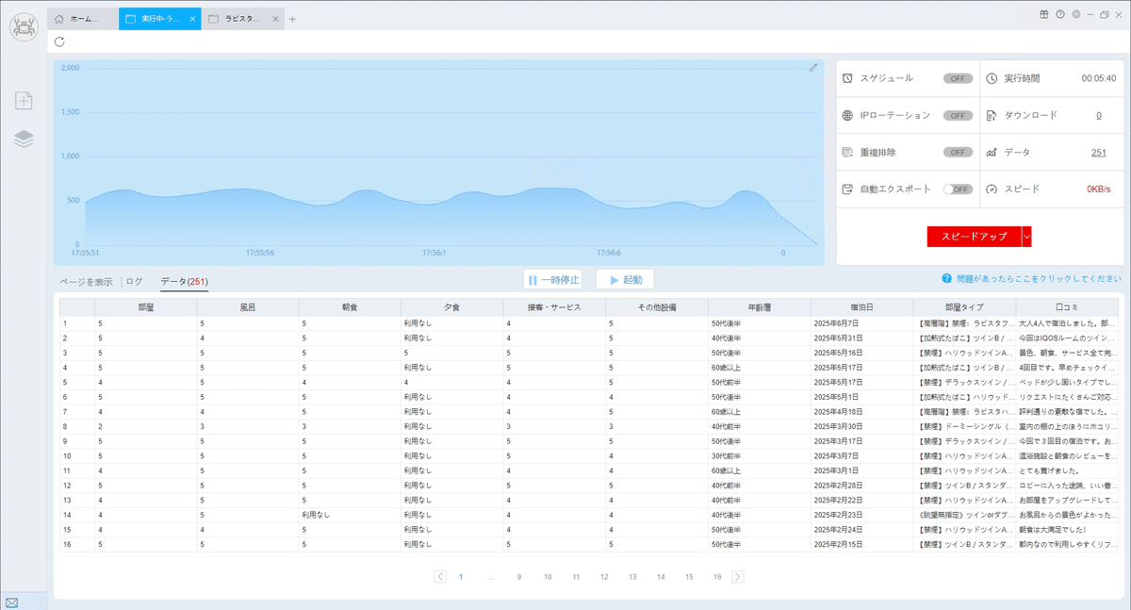Go to next page with right chevron
The width and height of the screenshot is (1131, 610).
click(x=737, y=576)
